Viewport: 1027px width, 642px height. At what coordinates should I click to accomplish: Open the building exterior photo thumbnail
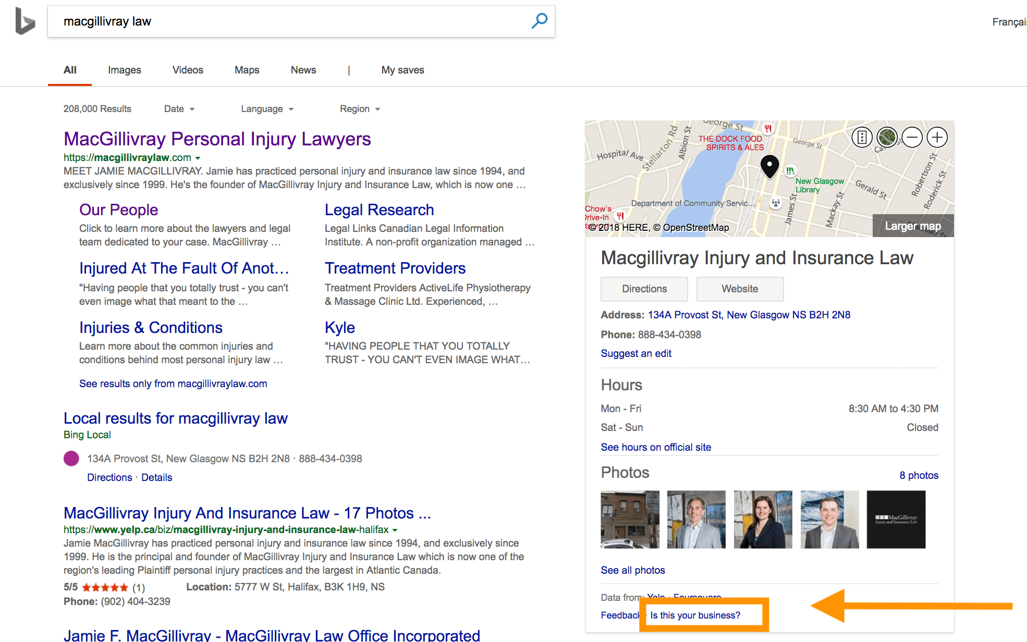point(630,520)
